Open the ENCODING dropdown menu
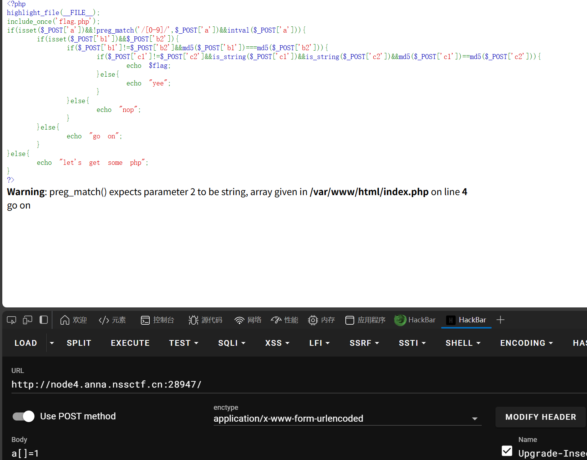 [x=527, y=343]
